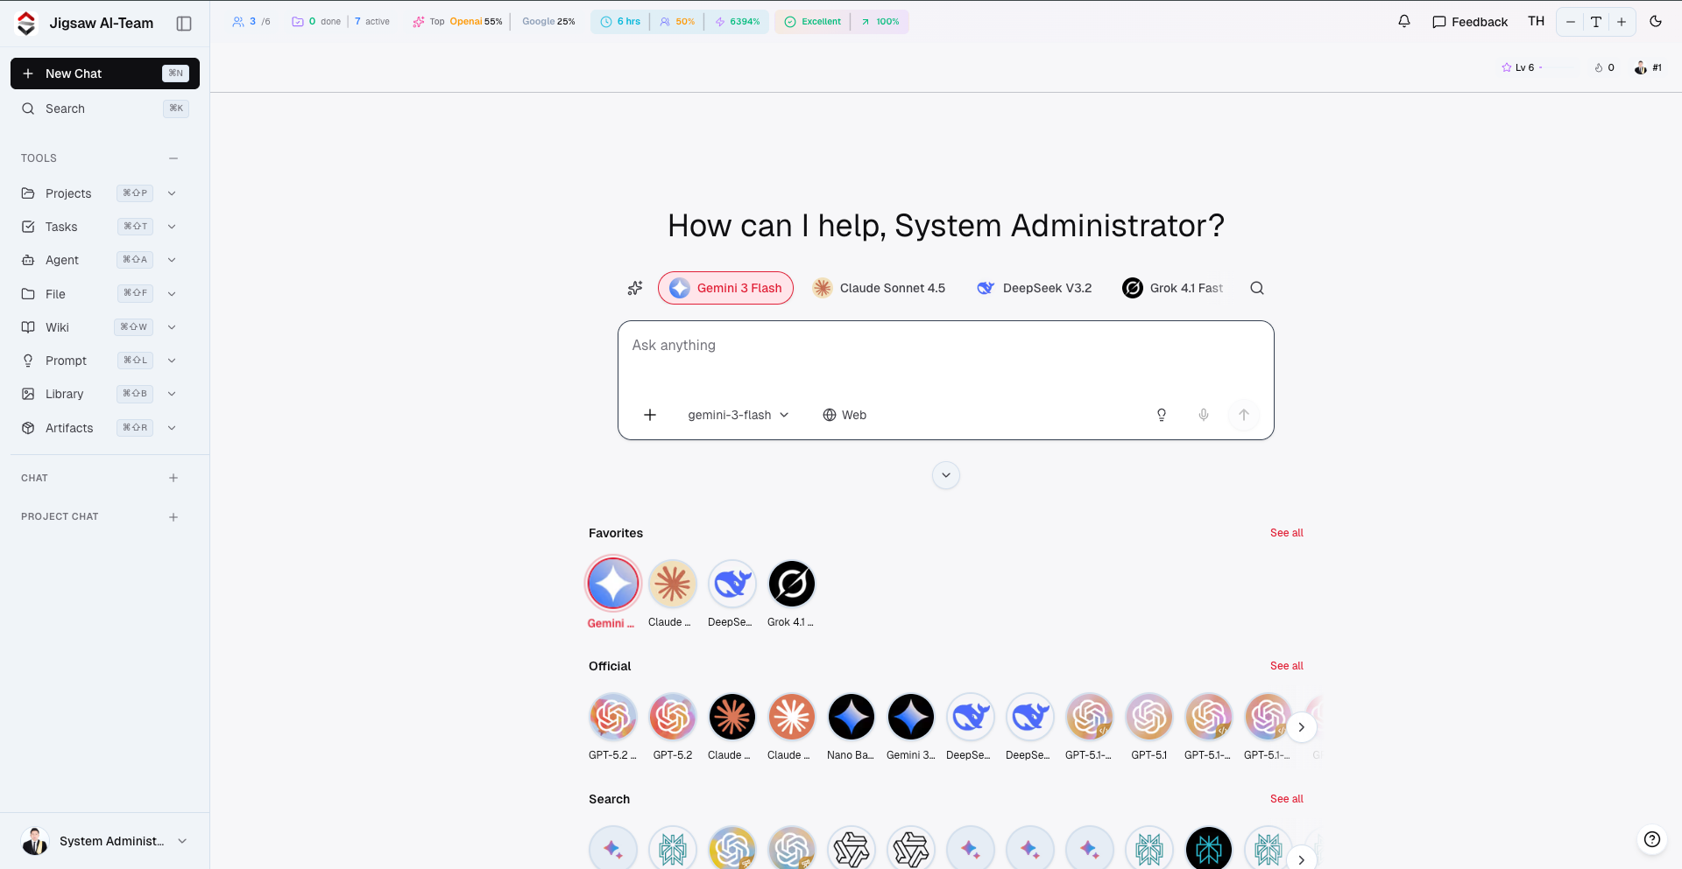Decrease font size with the minus button
The width and height of the screenshot is (1682, 869).
[x=1571, y=22]
